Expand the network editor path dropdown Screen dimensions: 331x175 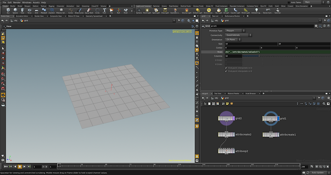pos(314,98)
